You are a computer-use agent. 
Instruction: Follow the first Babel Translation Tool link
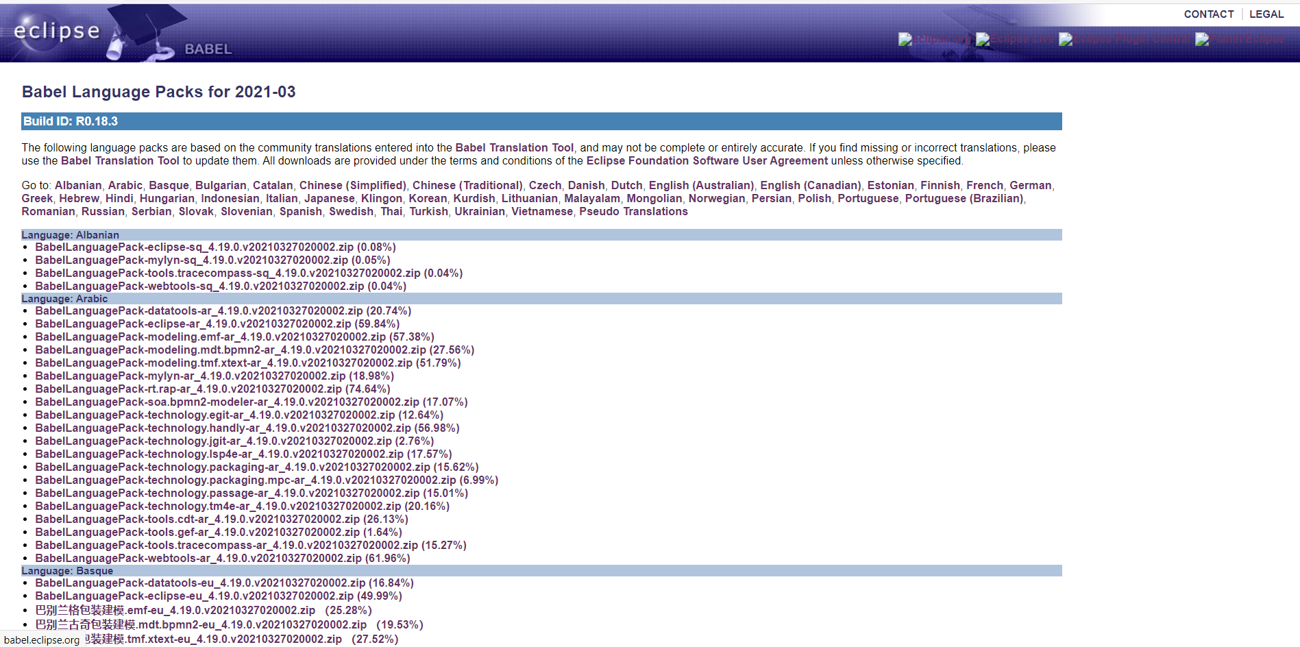click(514, 148)
